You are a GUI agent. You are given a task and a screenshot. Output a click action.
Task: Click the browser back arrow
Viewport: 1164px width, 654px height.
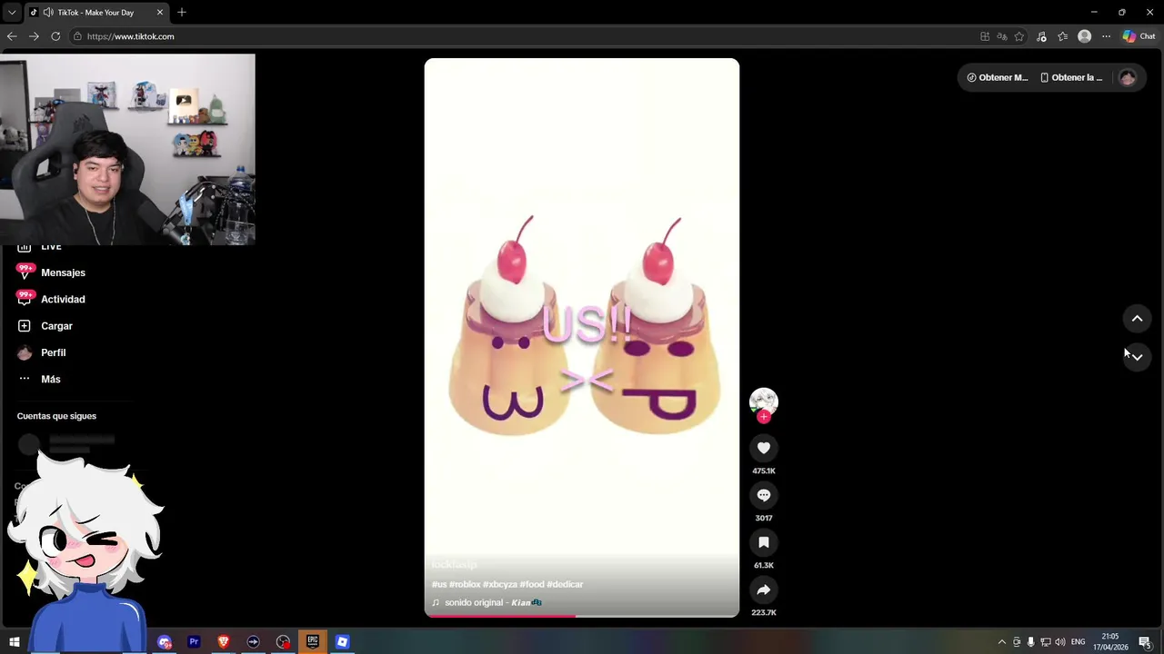(x=12, y=36)
